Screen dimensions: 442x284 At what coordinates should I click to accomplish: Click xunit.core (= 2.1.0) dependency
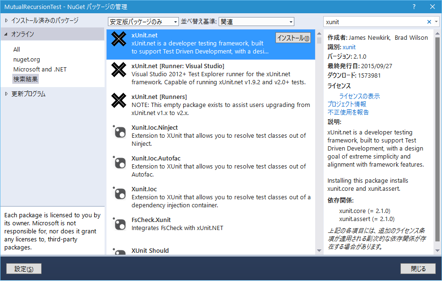click(365, 211)
